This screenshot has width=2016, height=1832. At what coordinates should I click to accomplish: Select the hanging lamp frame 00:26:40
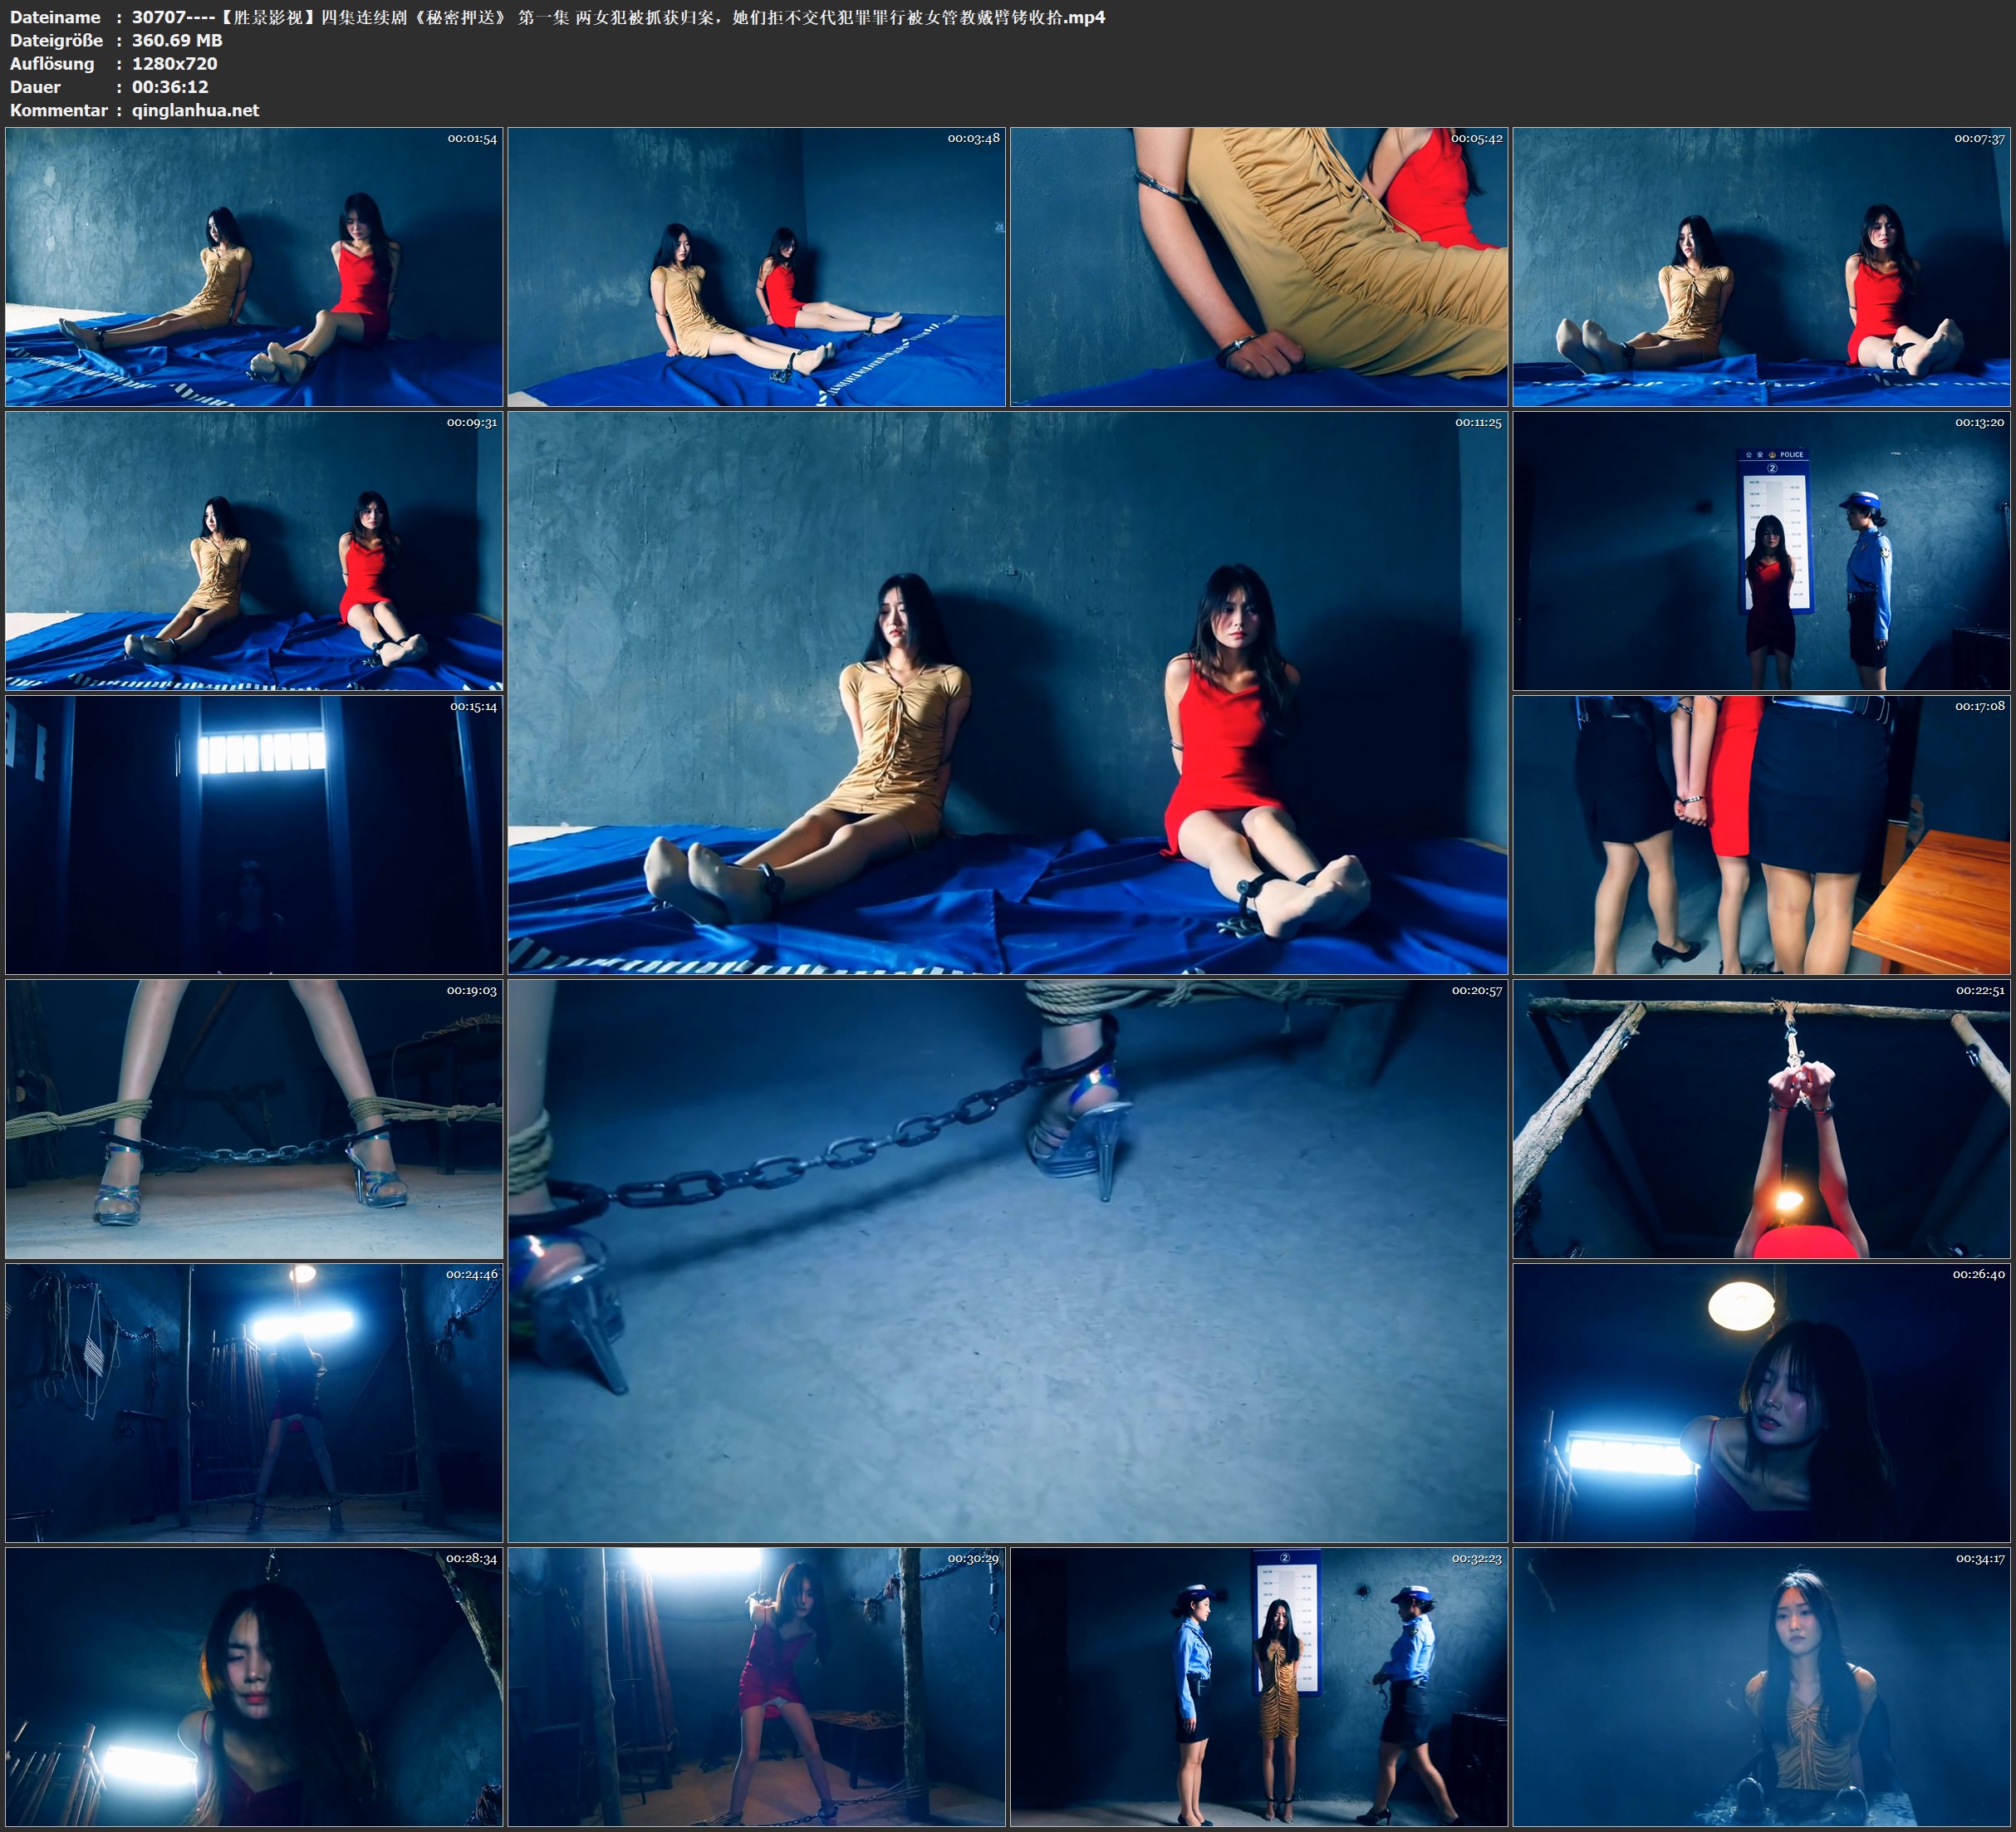pos(1761,1403)
